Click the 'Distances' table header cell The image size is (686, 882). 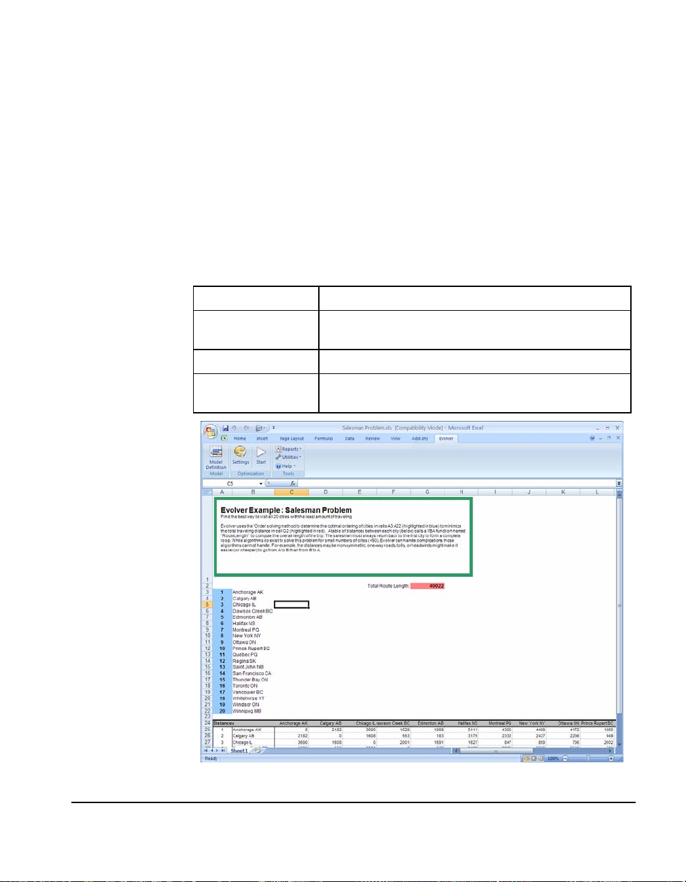tap(224, 724)
